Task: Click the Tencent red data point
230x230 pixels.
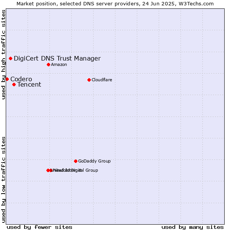Action: pos(14,85)
